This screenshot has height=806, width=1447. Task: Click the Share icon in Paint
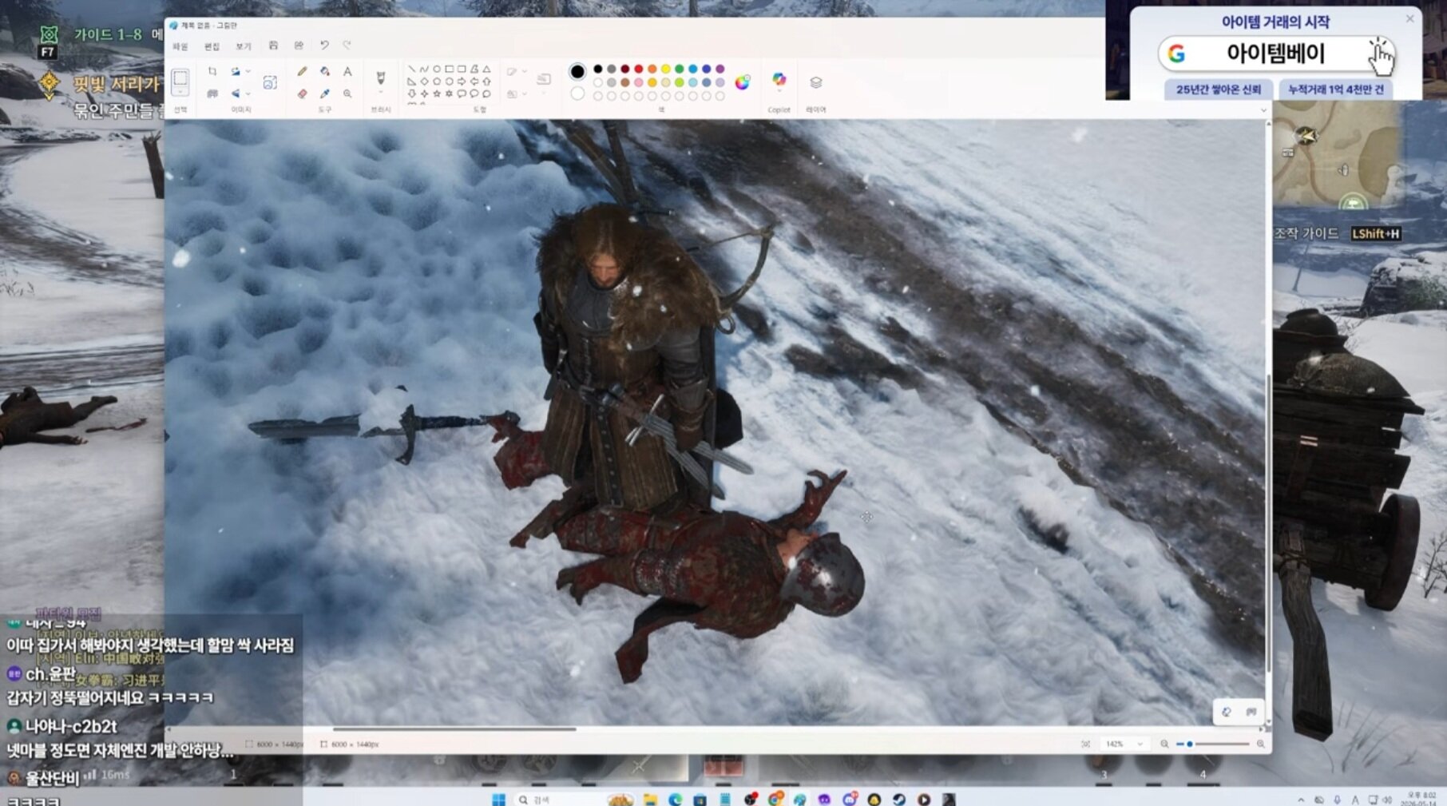click(x=299, y=46)
